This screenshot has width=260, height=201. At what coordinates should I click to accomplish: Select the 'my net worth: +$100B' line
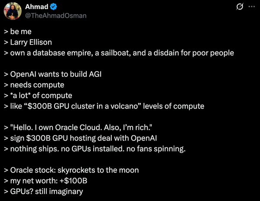point(45,181)
